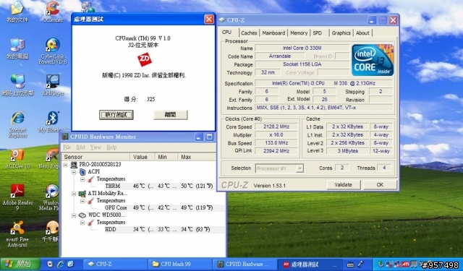Switch to the Graphics tab in CPU-Z
The image size is (463, 271).
click(341, 33)
